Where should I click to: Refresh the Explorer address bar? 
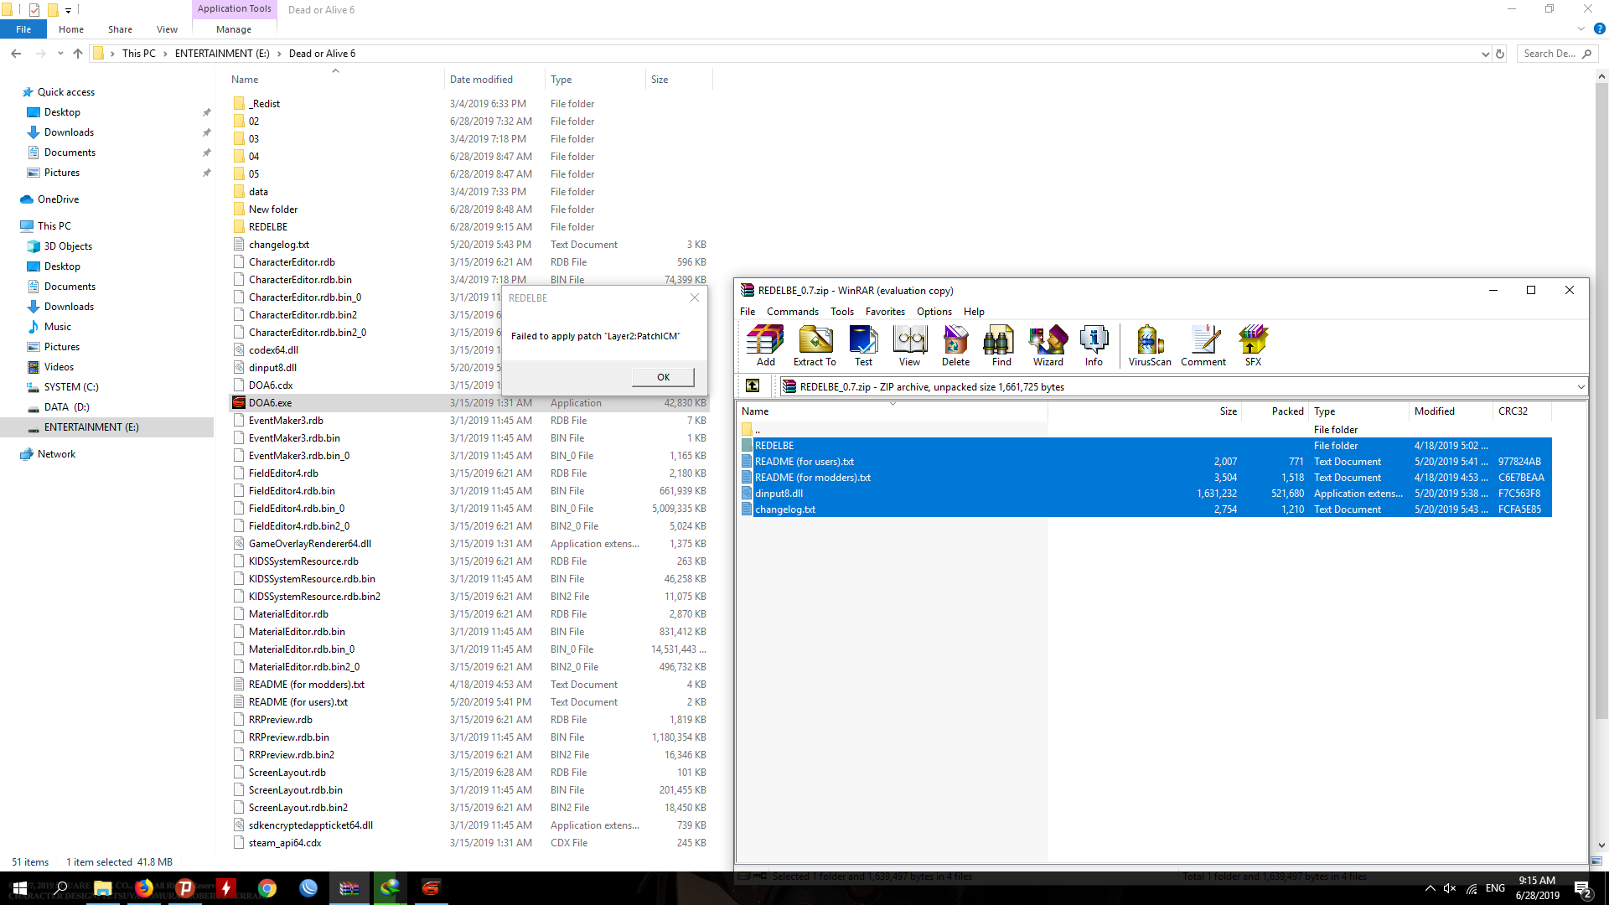pyautogui.click(x=1500, y=54)
